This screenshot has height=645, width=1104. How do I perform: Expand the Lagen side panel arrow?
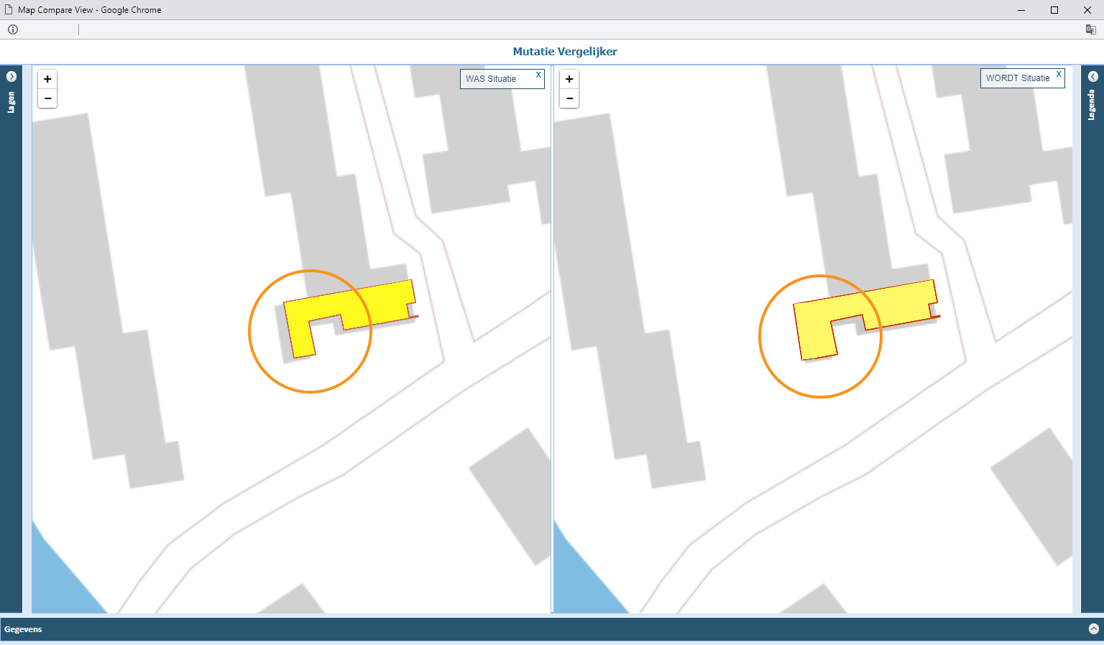pos(11,76)
